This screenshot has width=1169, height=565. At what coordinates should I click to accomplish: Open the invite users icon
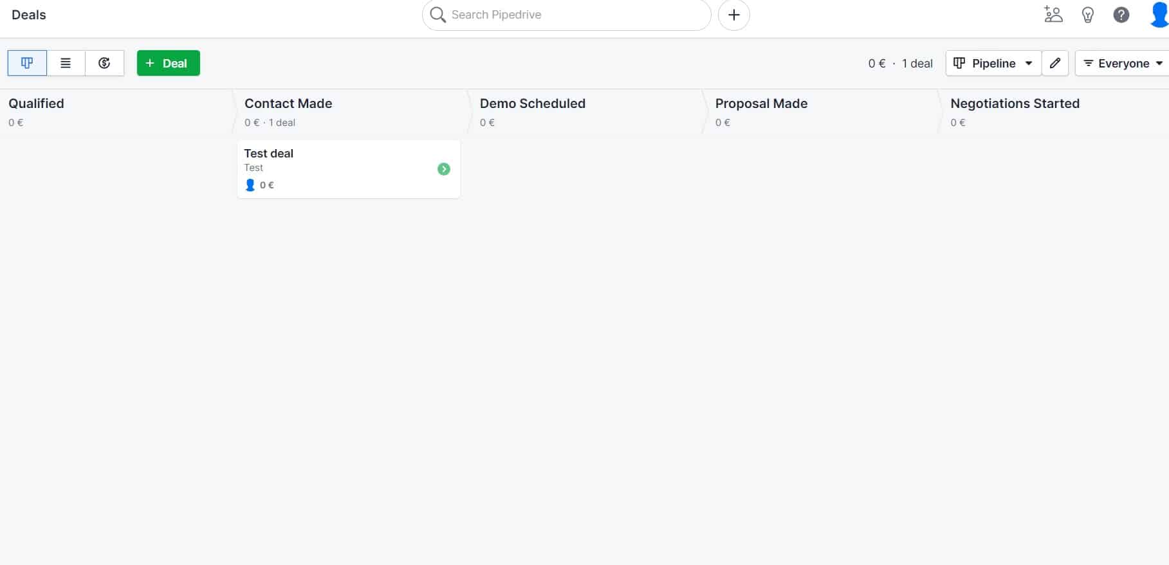(x=1053, y=15)
